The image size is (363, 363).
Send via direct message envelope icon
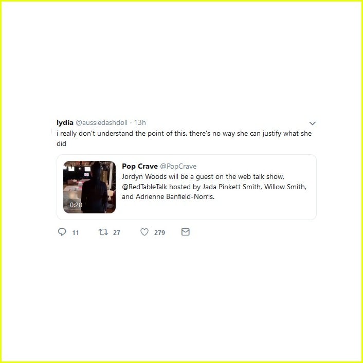coord(186,232)
